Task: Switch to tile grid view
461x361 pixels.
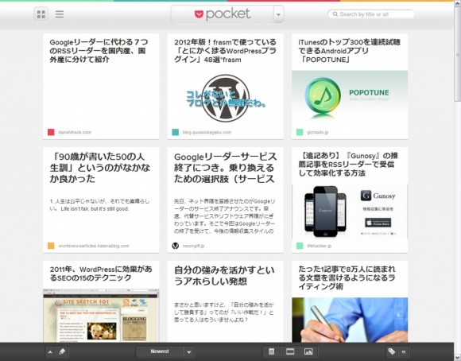Action: [41, 14]
